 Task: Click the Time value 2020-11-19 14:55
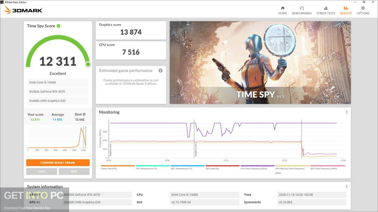coord(312,195)
